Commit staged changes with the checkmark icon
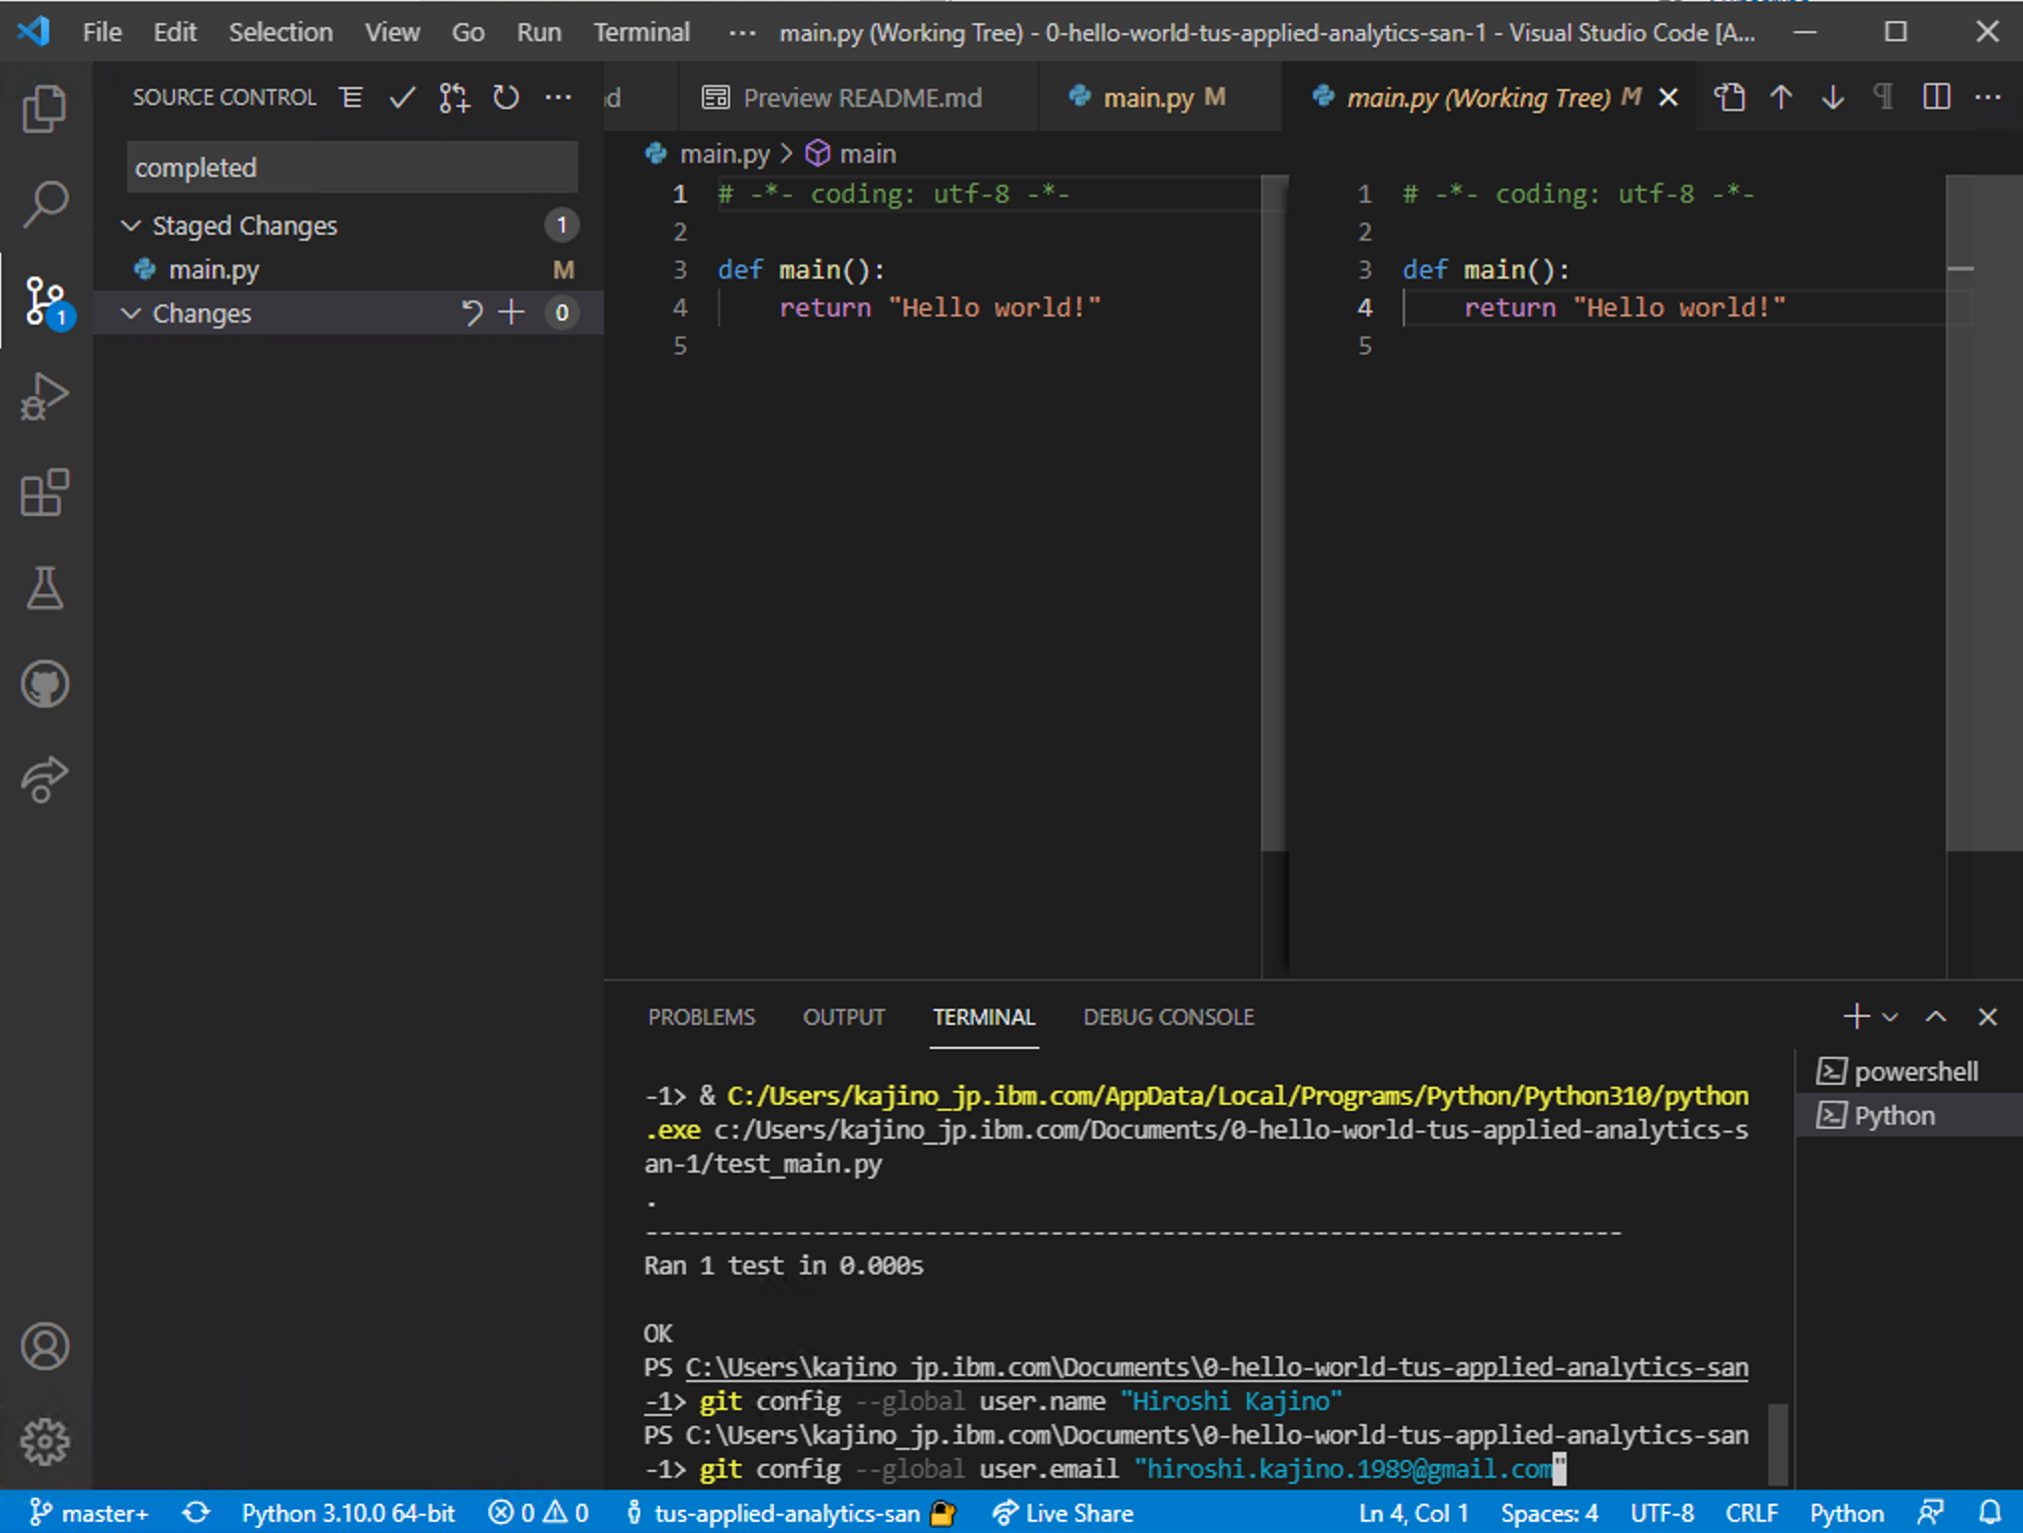Image resolution: width=2023 pixels, height=1533 pixels. (401, 97)
